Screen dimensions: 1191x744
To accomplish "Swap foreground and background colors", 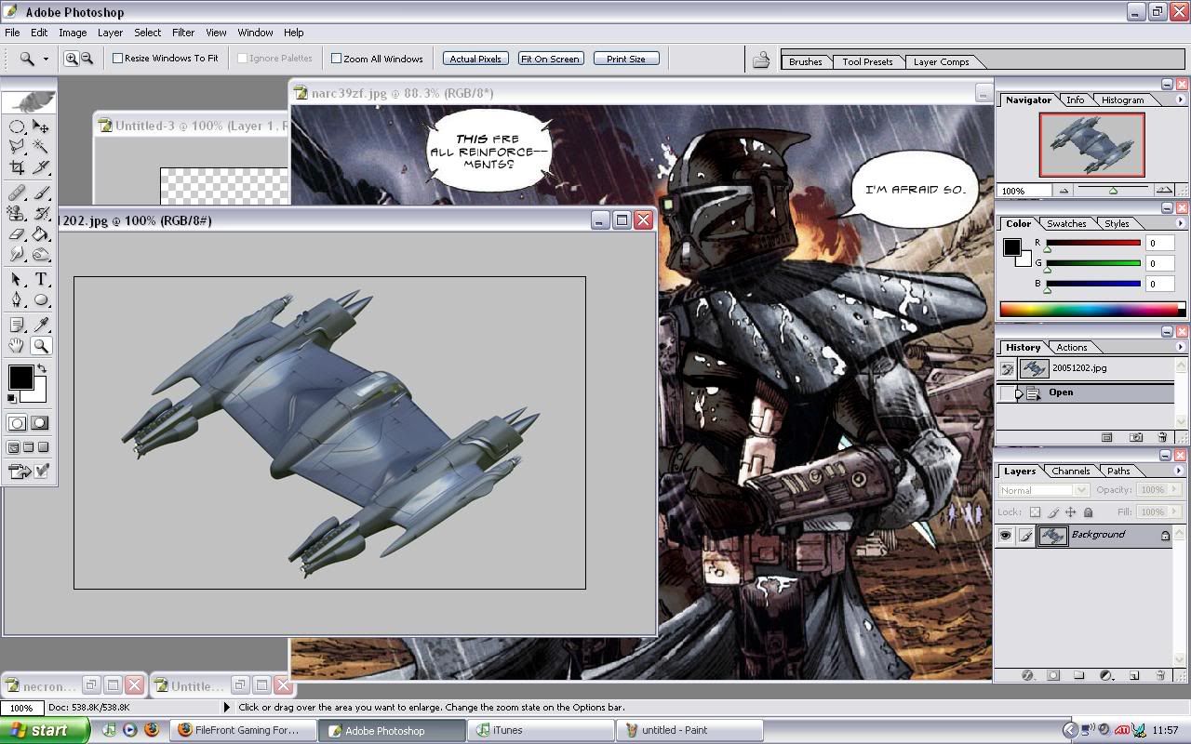I will tap(42, 368).
